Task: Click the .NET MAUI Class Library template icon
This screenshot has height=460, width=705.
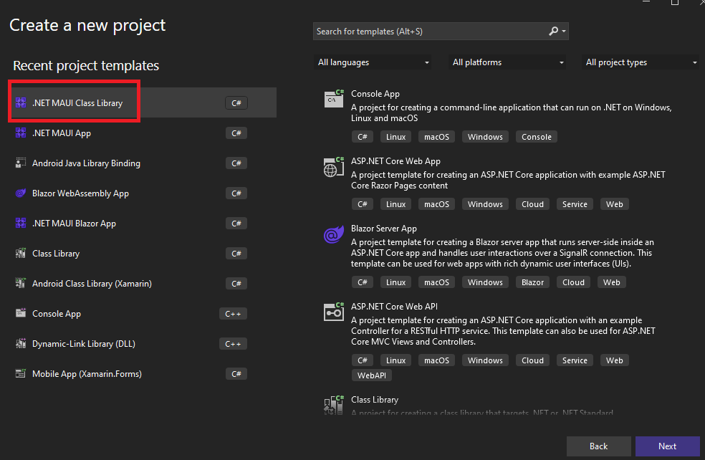Action: click(x=21, y=103)
